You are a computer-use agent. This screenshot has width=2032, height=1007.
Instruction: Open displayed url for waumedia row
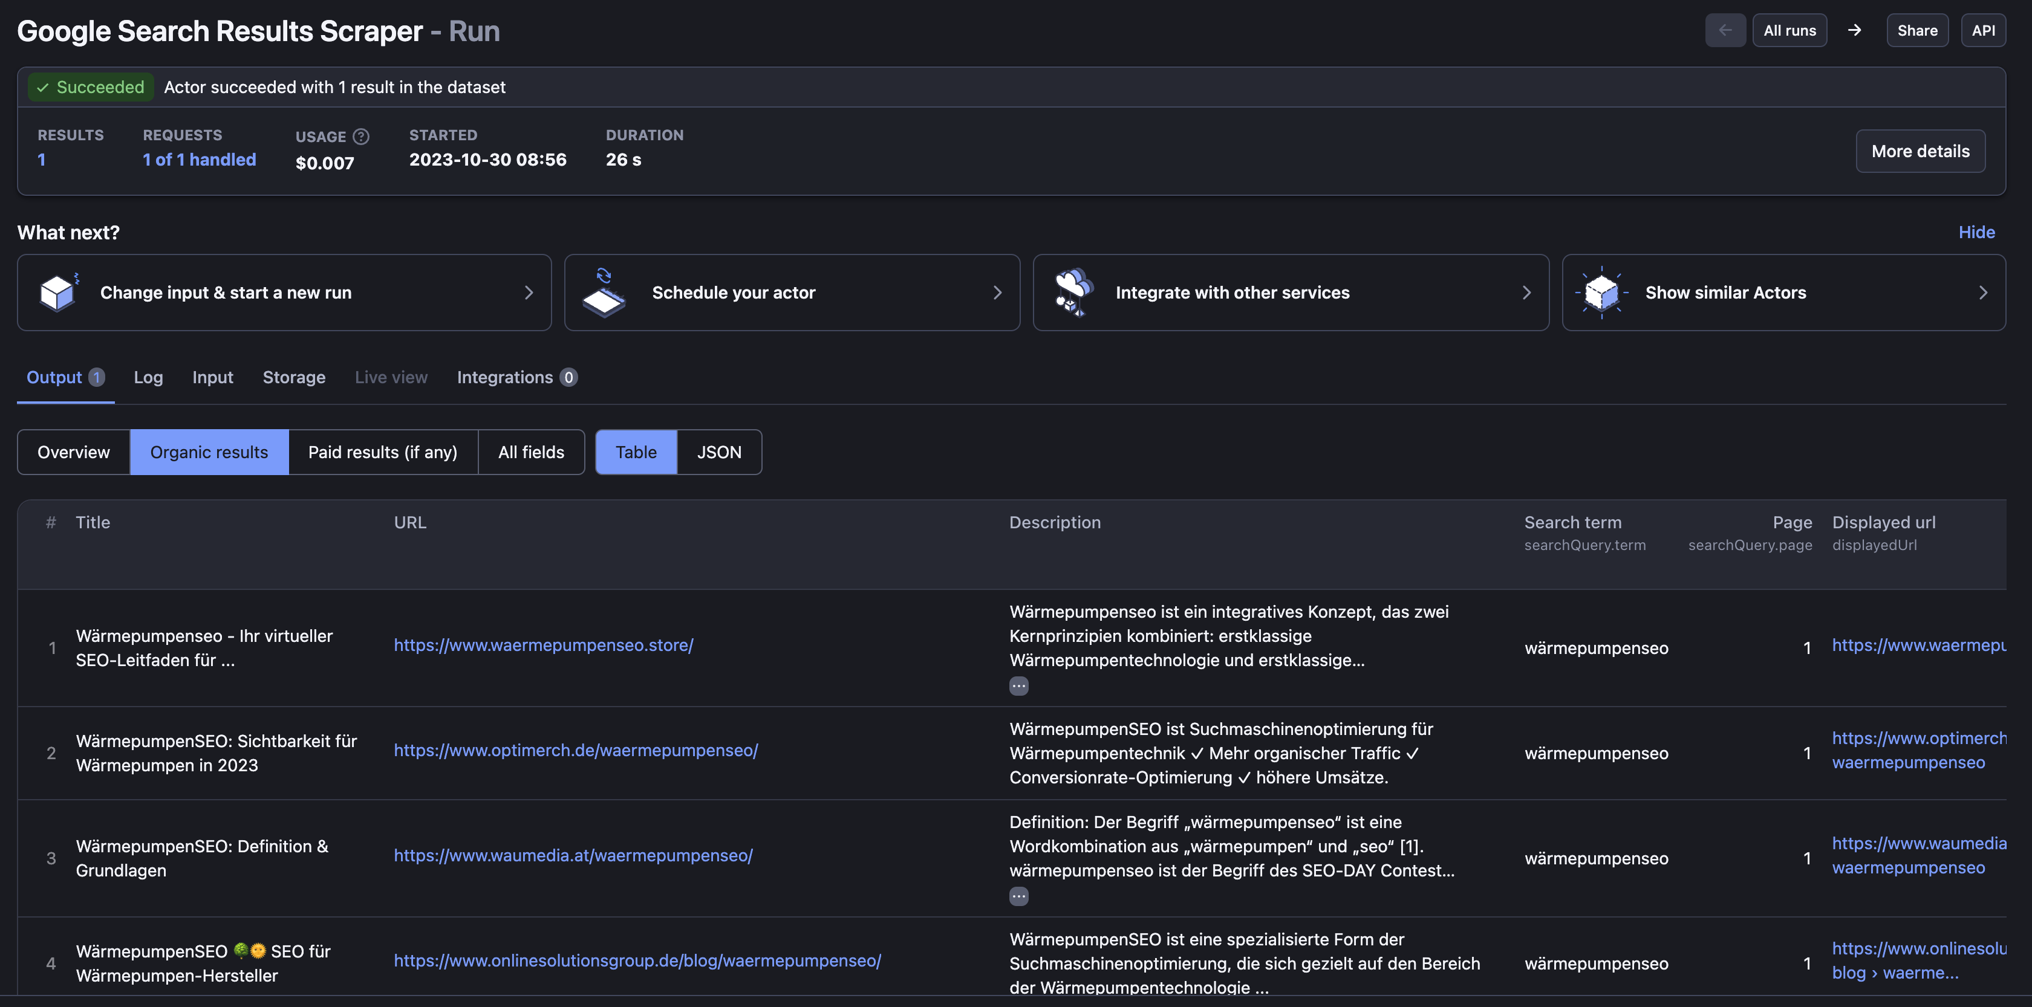1918,855
